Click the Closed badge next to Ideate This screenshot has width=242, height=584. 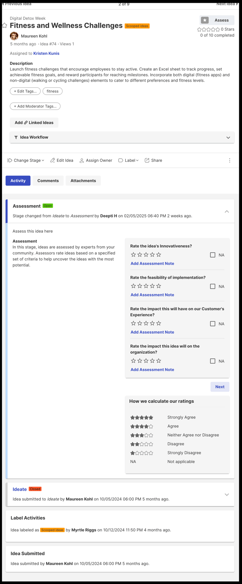(x=35, y=489)
